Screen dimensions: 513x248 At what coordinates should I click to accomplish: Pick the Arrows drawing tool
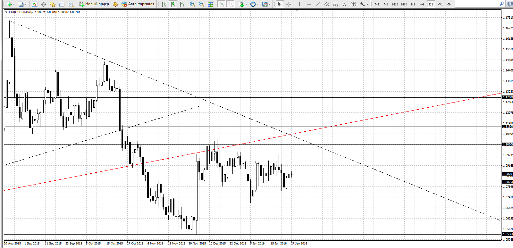pos(362,4)
